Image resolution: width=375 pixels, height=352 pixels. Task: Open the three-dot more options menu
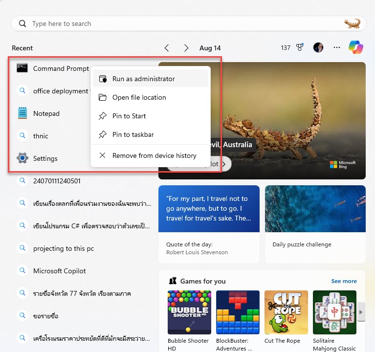point(336,47)
